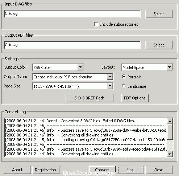This screenshot has height=176, width=179.
Task: Select log line 'Done! - Converted 3 DWG files'
Action: pyautogui.click(x=86, y=121)
